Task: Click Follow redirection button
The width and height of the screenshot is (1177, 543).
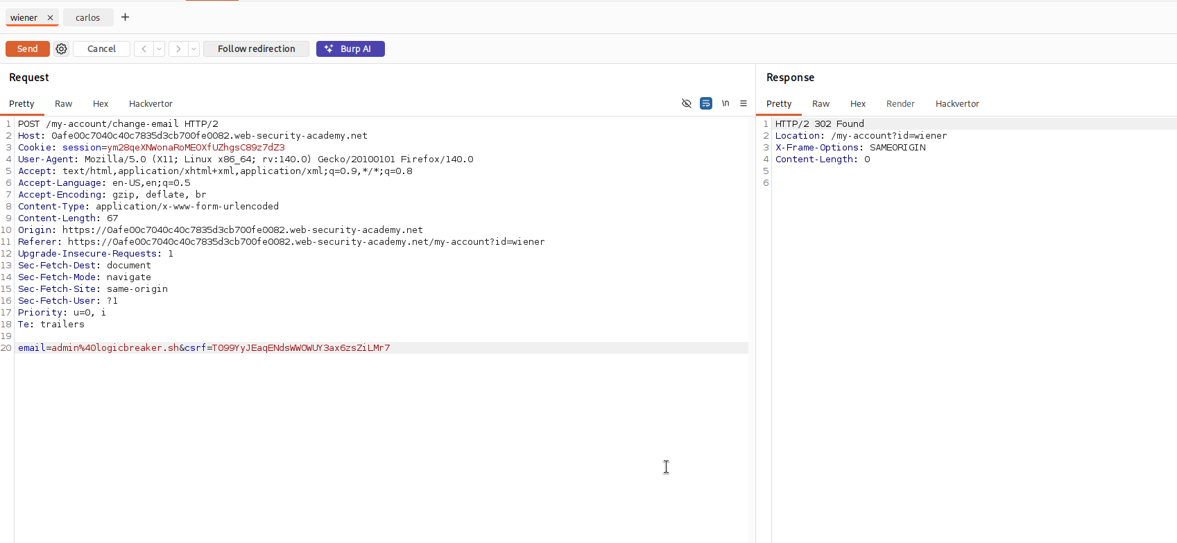Action: [256, 49]
